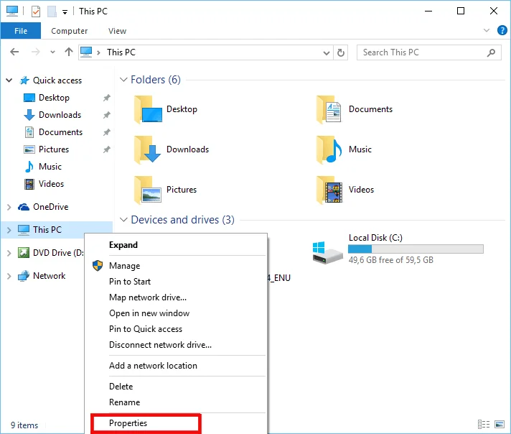
Task: Switch to Large icons view in status bar
Action: coord(500,424)
